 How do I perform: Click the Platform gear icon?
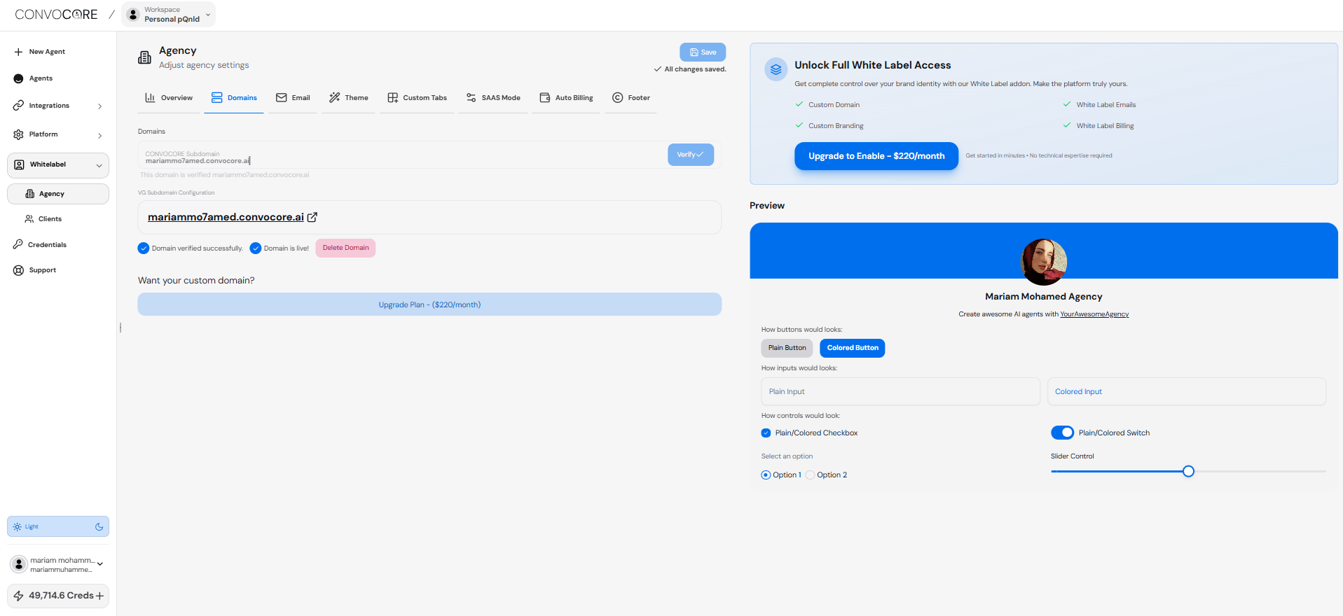click(x=18, y=134)
